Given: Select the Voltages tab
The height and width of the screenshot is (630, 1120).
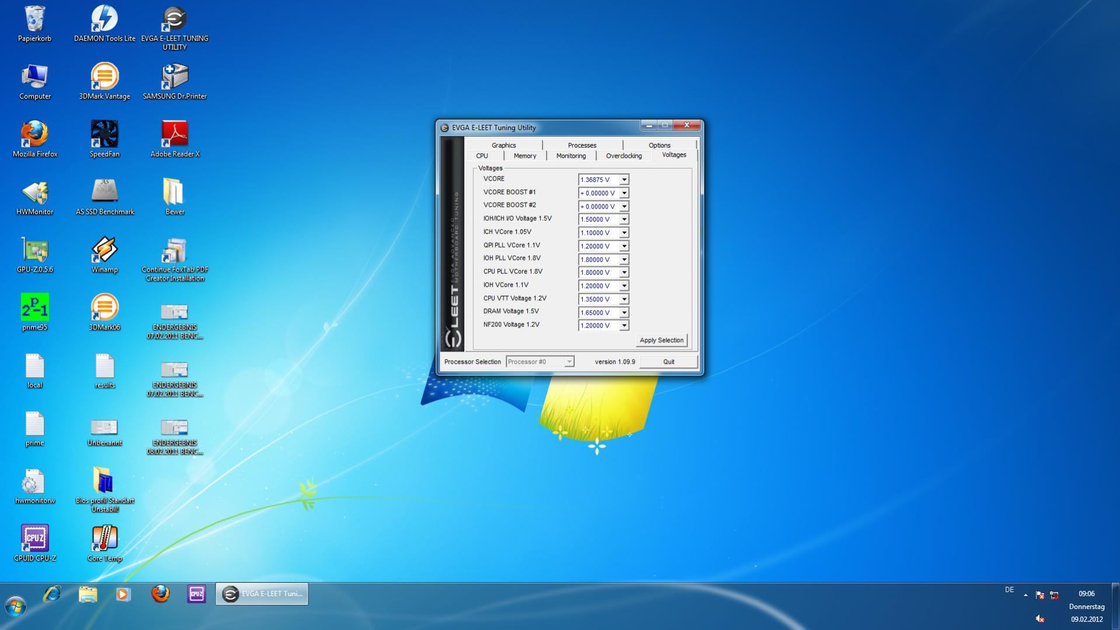Looking at the screenshot, I should [674, 155].
